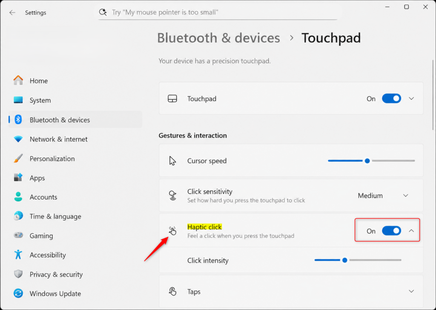436x310 pixels.
Task: Go to System settings
Action: coord(75,100)
